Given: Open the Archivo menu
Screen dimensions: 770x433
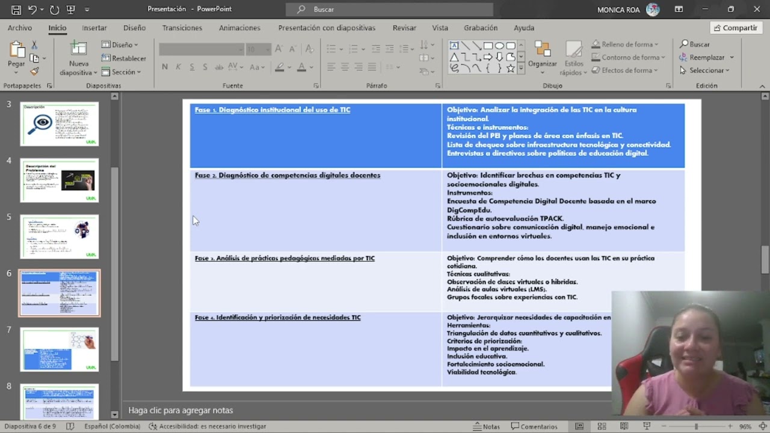Looking at the screenshot, I should click(20, 28).
